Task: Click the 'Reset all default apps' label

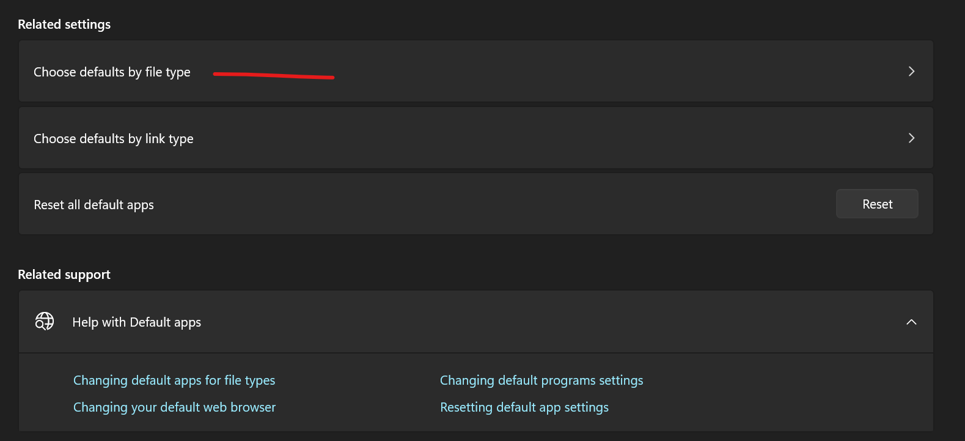Action: coord(94,205)
